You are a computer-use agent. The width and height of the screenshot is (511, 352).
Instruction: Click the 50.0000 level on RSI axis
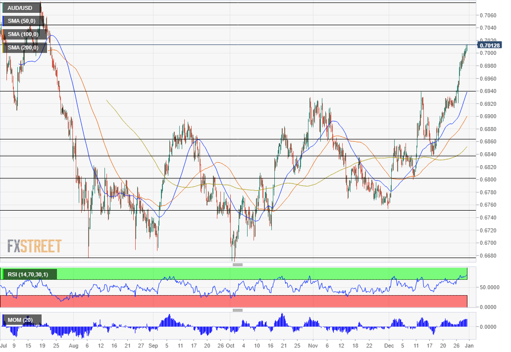[490, 288]
